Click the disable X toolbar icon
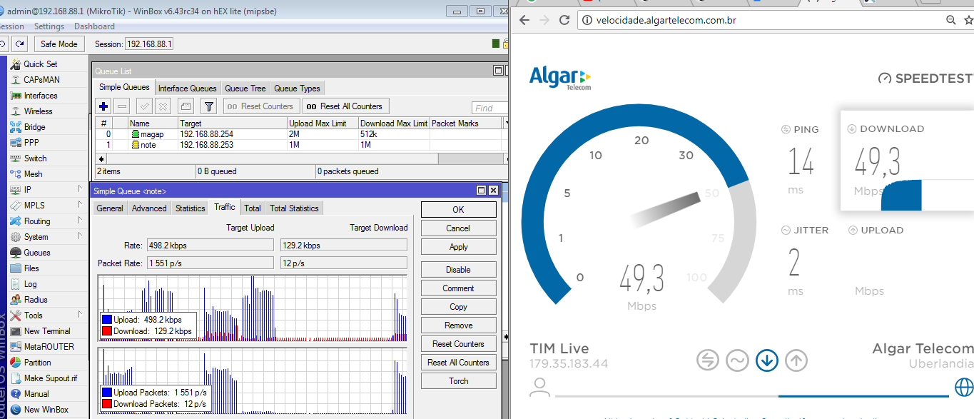This screenshot has height=419, width=974. (x=163, y=106)
